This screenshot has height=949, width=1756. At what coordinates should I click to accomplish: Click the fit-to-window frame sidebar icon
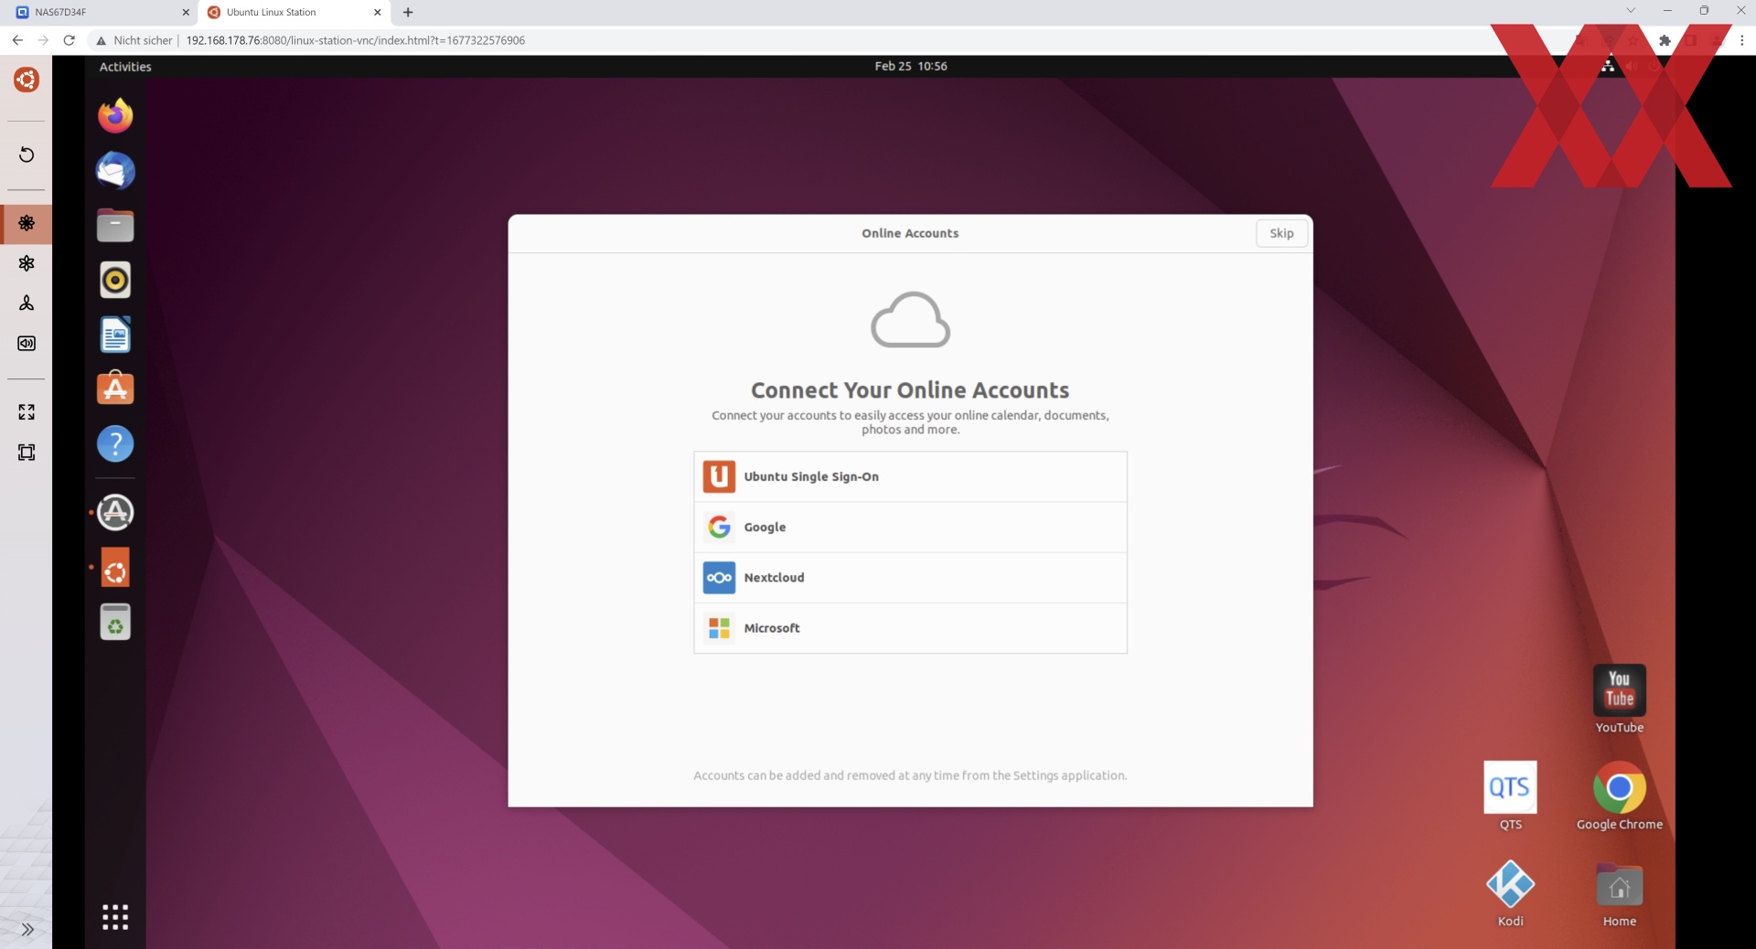click(x=27, y=453)
